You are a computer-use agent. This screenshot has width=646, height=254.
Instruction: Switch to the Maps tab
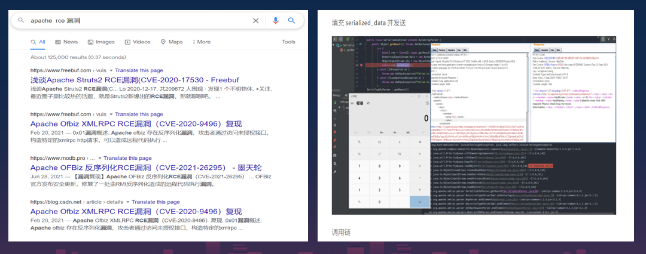point(172,42)
